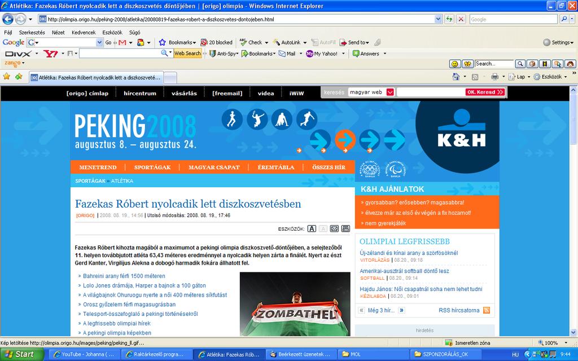Click the athlete photo with ZOMBATHEL flag
This screenshot has height=361, width=578.
click(x=295, y=304)
